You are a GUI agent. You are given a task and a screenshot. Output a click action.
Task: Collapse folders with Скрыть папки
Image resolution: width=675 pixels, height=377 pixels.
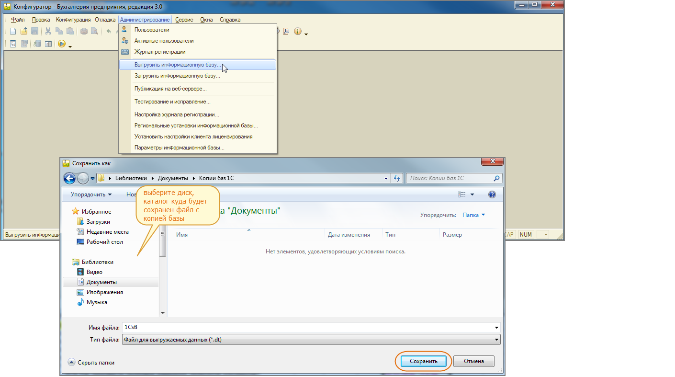click(x=91, y=363)
